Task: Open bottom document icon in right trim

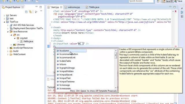Action: (182, 16)
